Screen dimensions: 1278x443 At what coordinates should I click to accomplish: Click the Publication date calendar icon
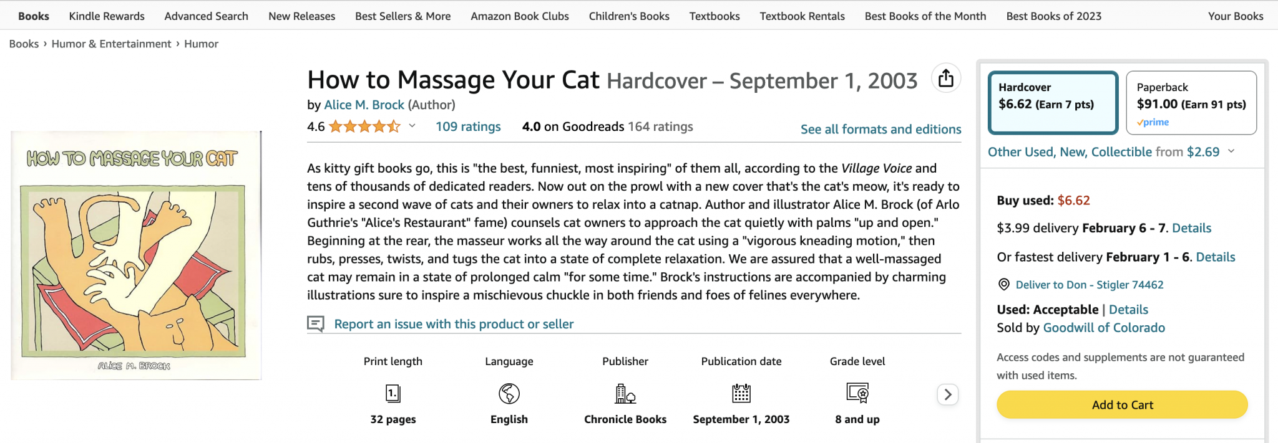pos(741,393)
